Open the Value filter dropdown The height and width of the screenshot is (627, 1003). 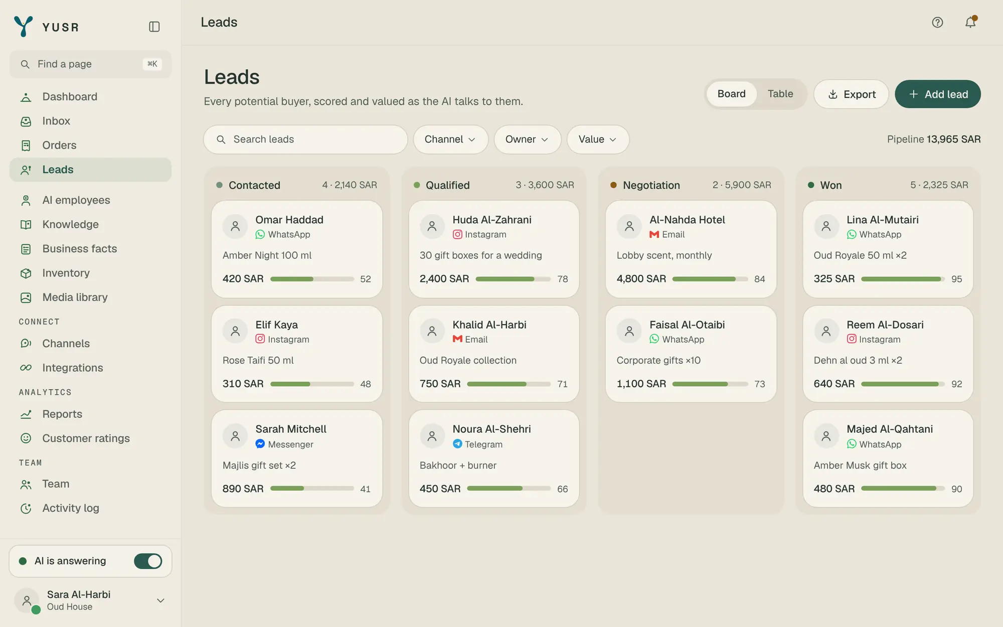598,139
